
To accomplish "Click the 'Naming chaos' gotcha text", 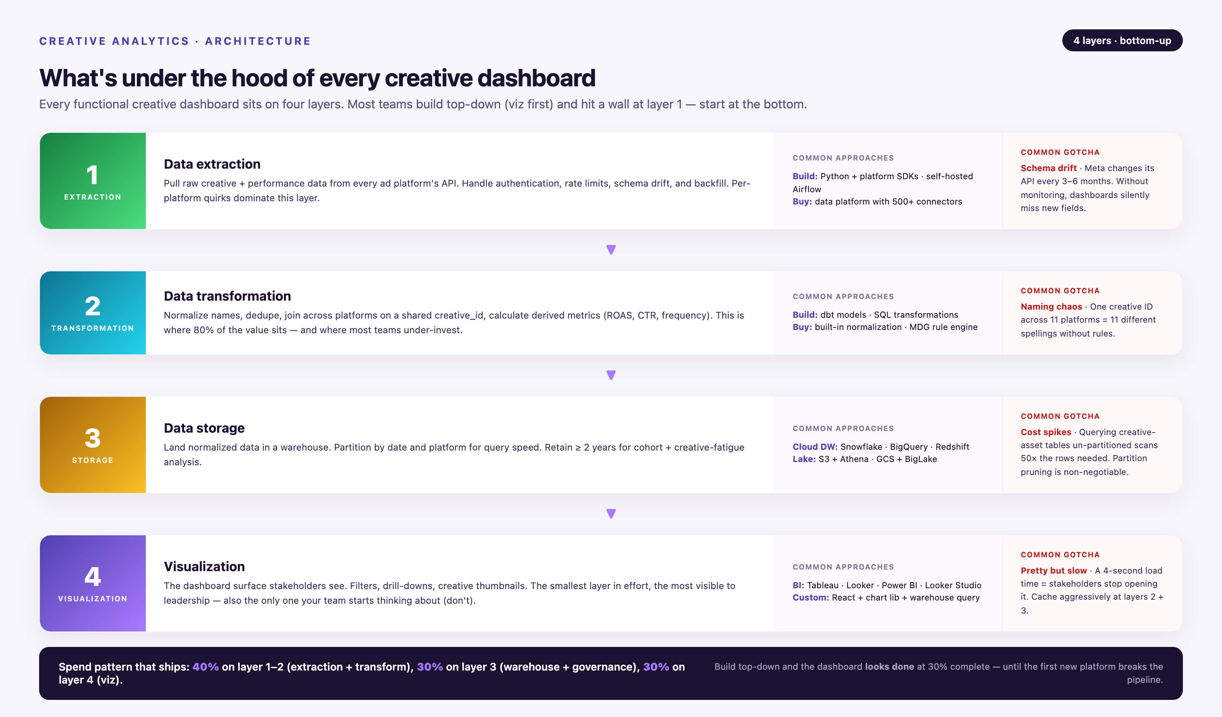I will (1088, 320).
